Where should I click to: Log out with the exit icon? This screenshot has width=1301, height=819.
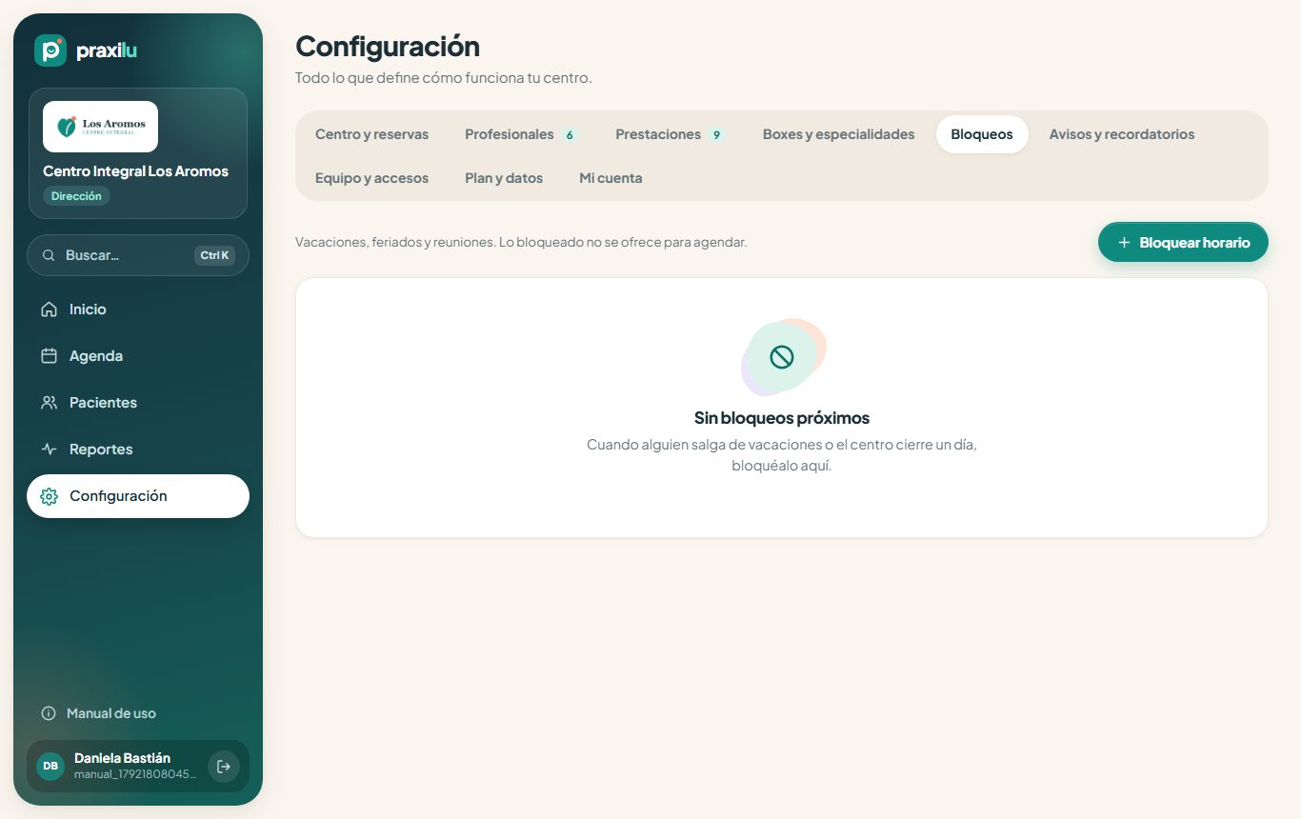[x=224, y=766]
